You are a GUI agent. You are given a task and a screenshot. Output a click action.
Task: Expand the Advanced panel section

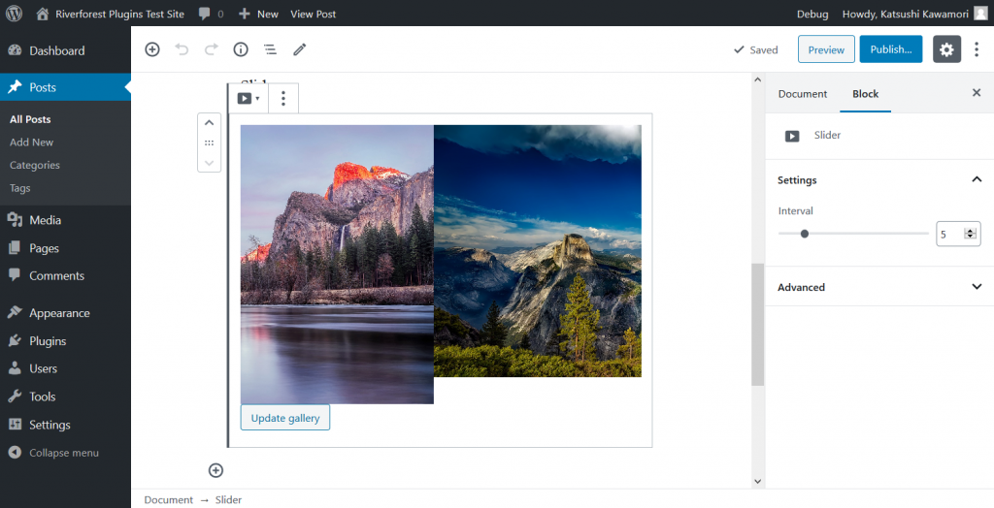point(977,287)
